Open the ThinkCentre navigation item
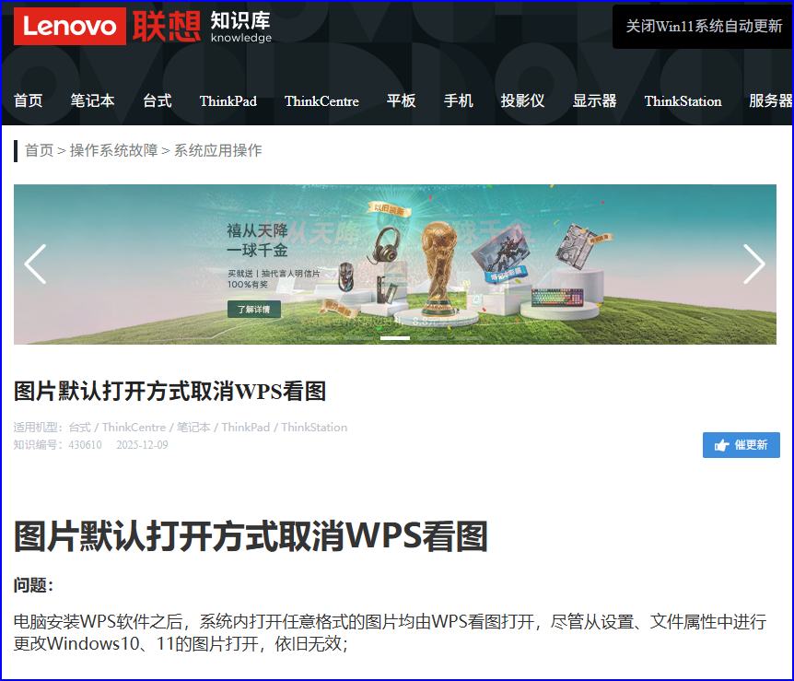794x681 pixels. pos(321,100)
